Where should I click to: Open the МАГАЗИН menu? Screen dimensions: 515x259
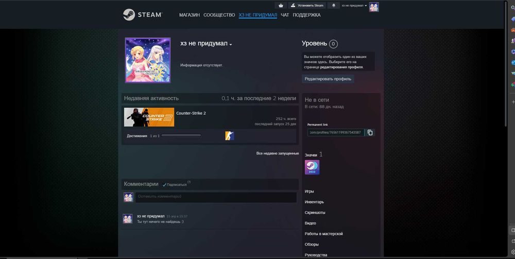coord(189,15)
